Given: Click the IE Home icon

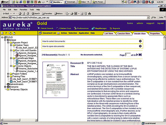Looking at the screenshot, I should [28, 14].
